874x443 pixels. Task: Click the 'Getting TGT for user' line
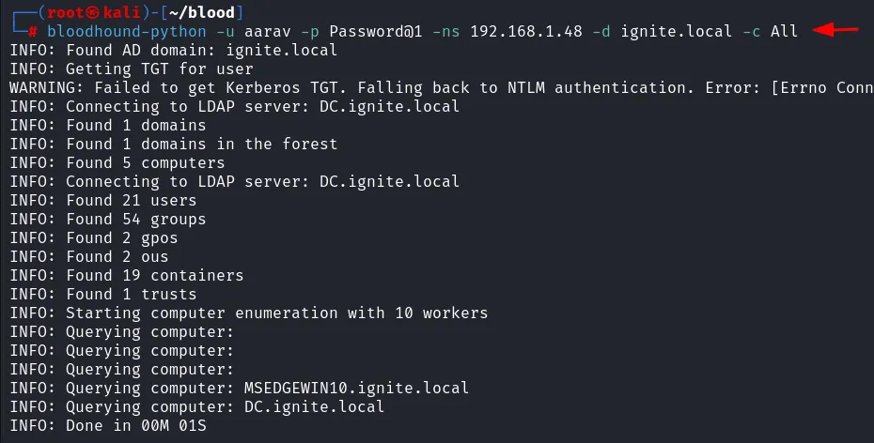[x=131, y=69]
